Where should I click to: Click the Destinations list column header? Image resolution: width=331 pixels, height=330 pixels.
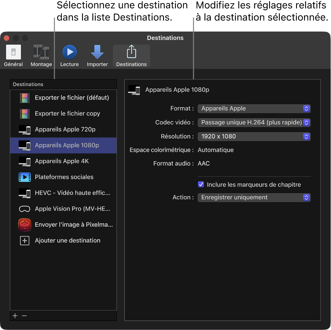(x=63, y=84)
